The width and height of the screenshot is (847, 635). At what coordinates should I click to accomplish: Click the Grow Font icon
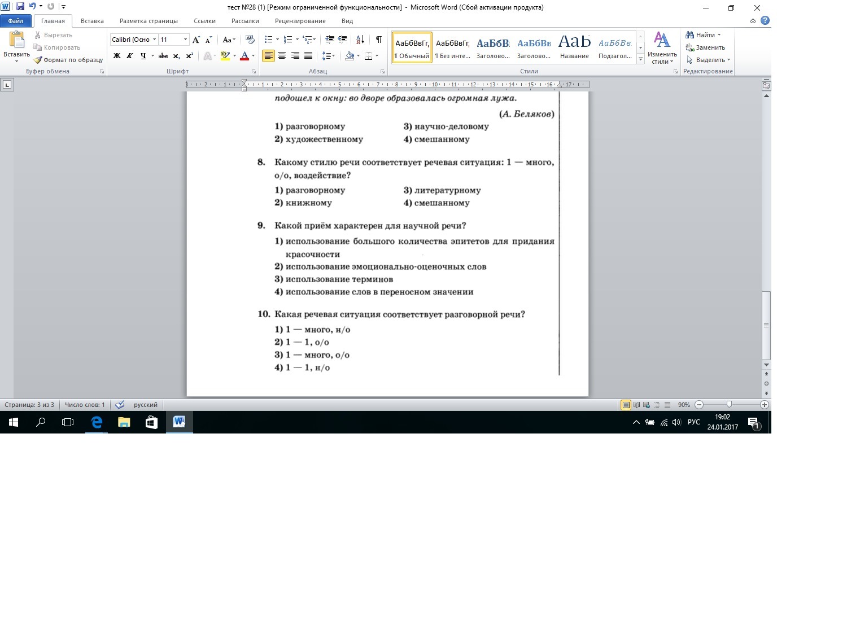pyautogui.click(x=196, y=40)
